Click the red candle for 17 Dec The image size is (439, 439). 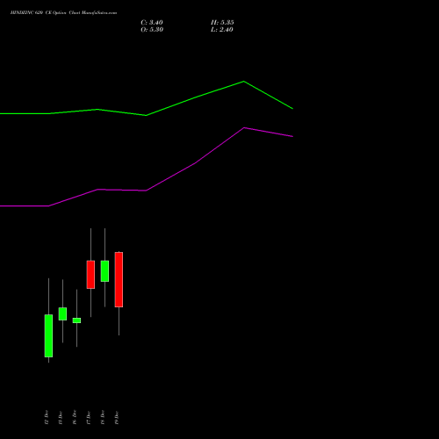click(x=90, y=275)
